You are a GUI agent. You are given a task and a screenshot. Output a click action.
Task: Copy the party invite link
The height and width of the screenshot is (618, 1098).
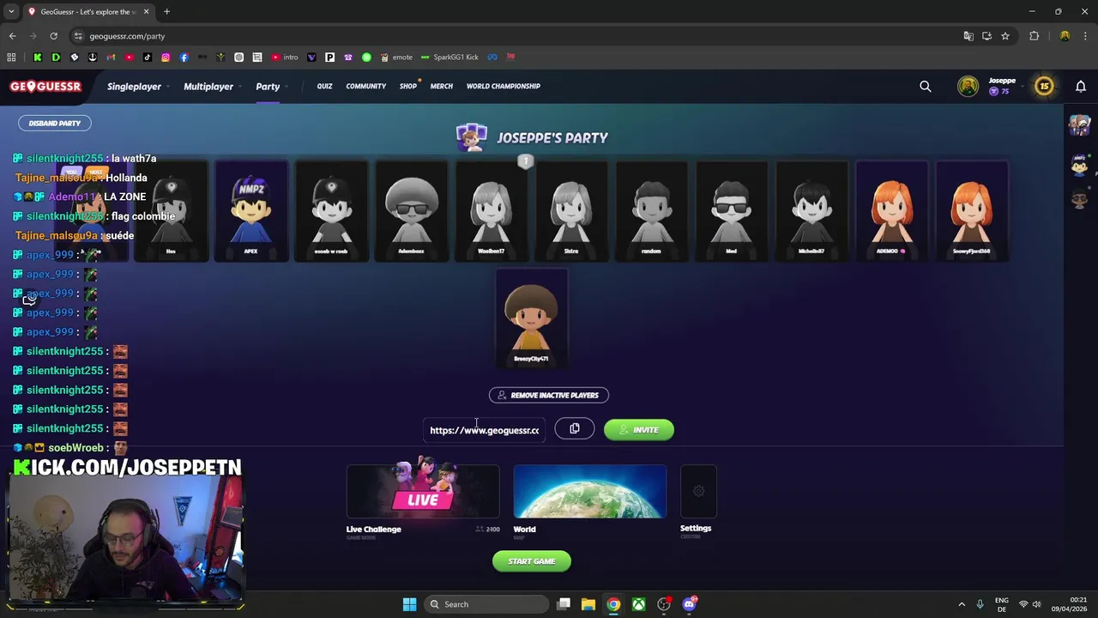click(x=575, y=428)
